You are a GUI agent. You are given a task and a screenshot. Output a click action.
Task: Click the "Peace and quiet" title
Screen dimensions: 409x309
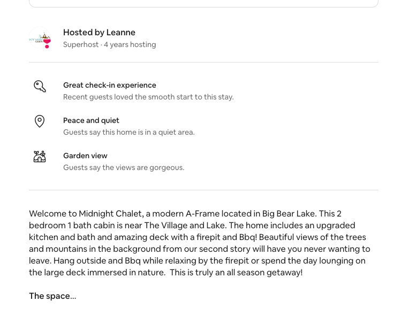pos(91,120)
